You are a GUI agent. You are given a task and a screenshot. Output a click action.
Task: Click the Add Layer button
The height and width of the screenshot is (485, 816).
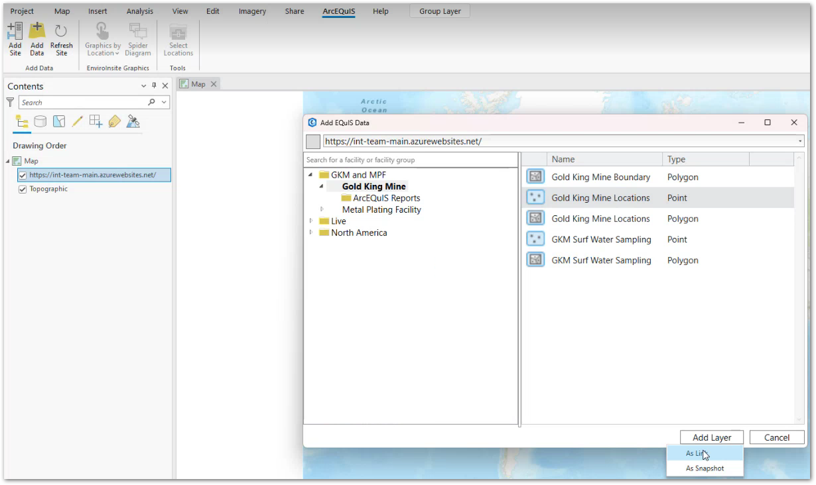tap(712, 437)
